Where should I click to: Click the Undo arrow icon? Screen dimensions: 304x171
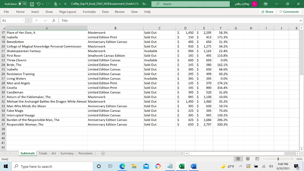[x=39, y=4]
